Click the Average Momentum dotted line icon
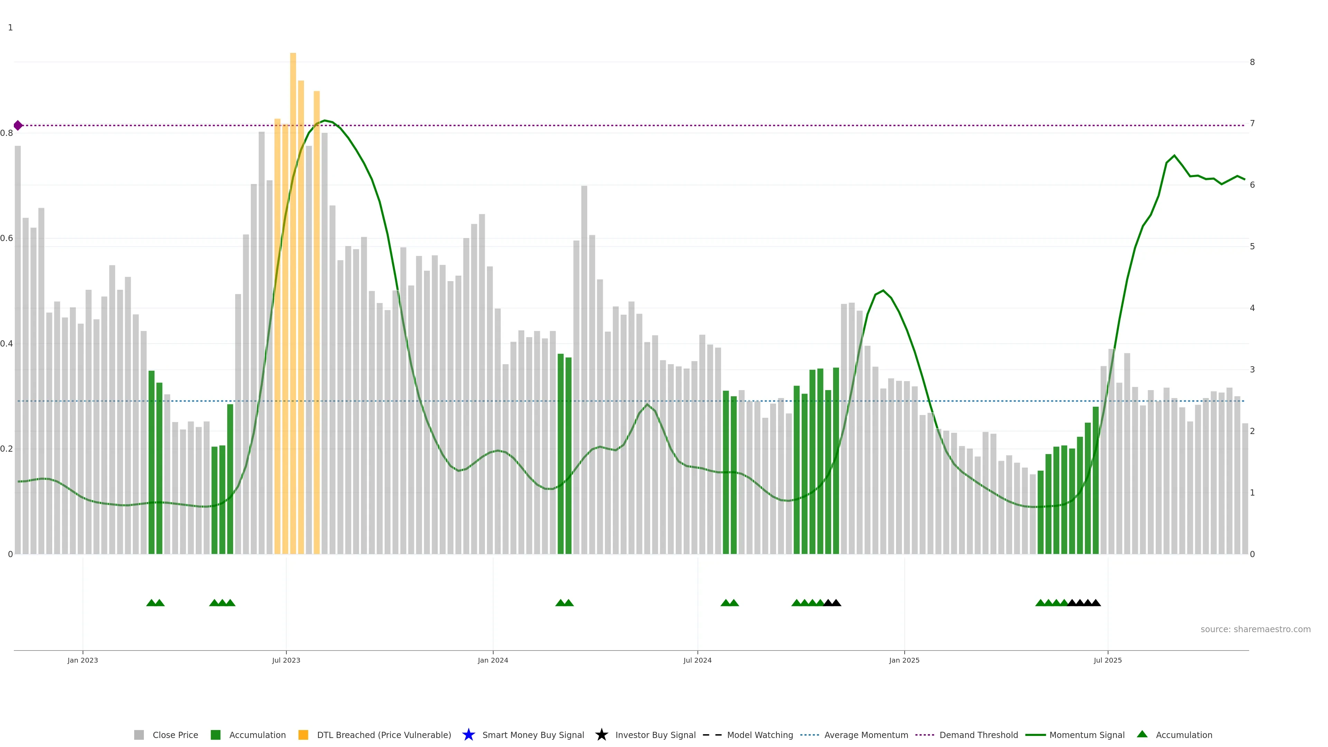This screenshot has height=747, width=1328. click(x=809, y=735)
